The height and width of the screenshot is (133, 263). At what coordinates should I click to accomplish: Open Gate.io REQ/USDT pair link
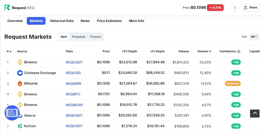pos(74,115)
